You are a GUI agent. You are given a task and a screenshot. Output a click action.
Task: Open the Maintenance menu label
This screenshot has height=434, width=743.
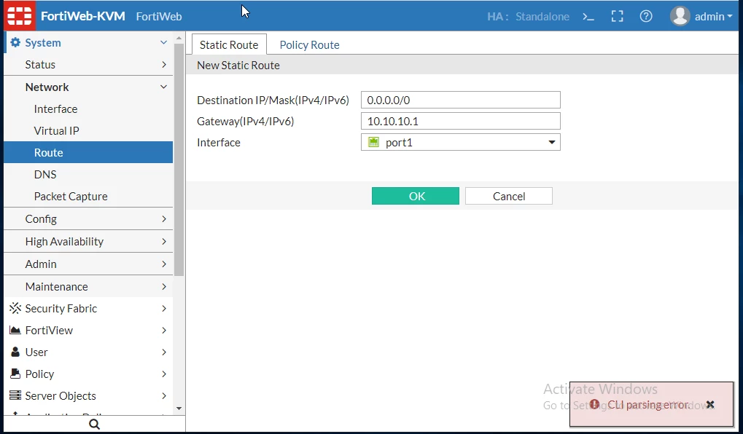pos(56,286)
